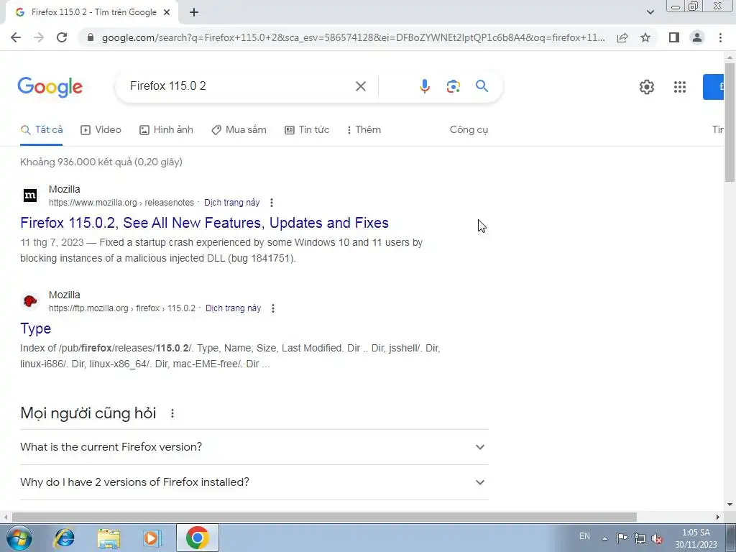Viewport: 736px width, 552px height.
Task: Click the ftp.mozilla.org red favicon
Action: point(30,301)
